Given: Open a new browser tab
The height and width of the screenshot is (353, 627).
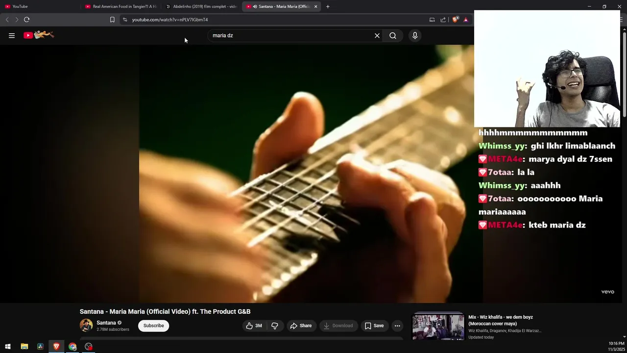Looking at the screenshot, I should [x=328, y=6].
